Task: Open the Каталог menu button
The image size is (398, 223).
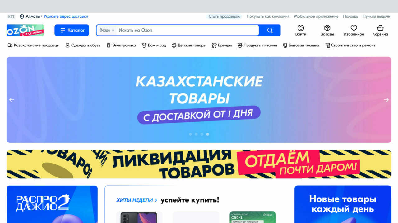Action: [x=72, y=30]
